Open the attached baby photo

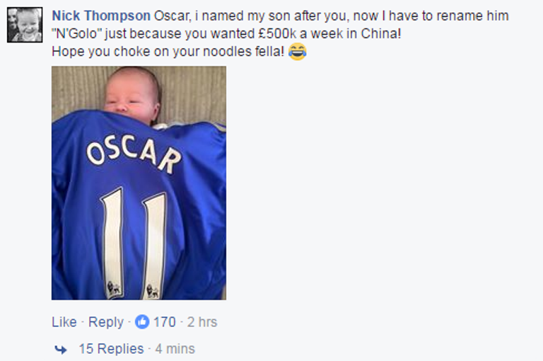[x=139, y=183]
